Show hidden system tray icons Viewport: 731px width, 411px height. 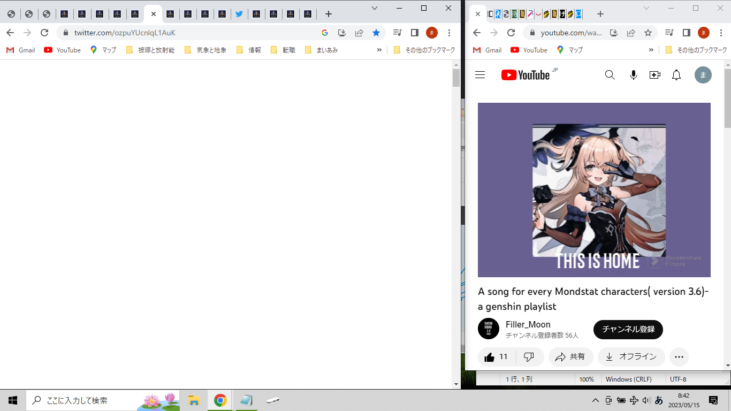(595, 400)
